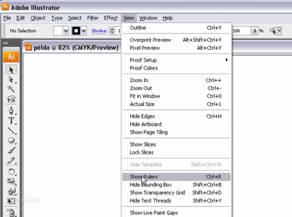Select the Direct Selection tool

click(x=11, y=80)
